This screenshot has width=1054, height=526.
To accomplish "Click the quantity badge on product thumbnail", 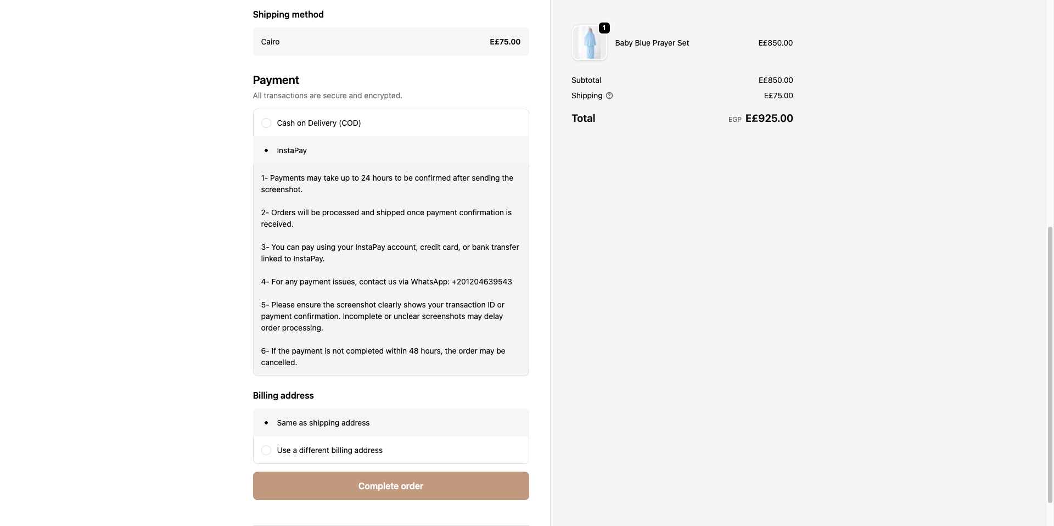I will (604, 28).
